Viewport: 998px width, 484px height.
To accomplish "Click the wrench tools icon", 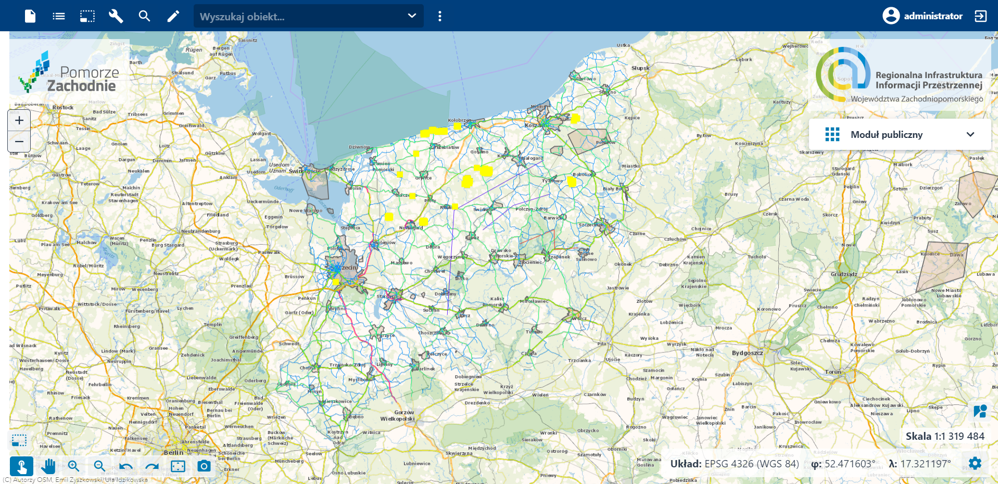I will (x=116, y=16).
